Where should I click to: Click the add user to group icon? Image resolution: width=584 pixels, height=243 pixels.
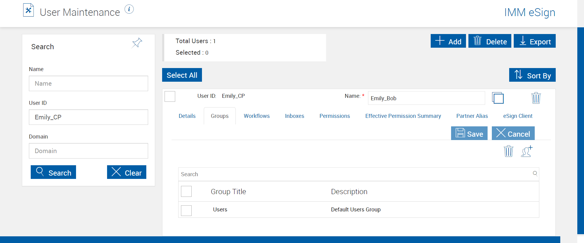click(x=527, y=151)
